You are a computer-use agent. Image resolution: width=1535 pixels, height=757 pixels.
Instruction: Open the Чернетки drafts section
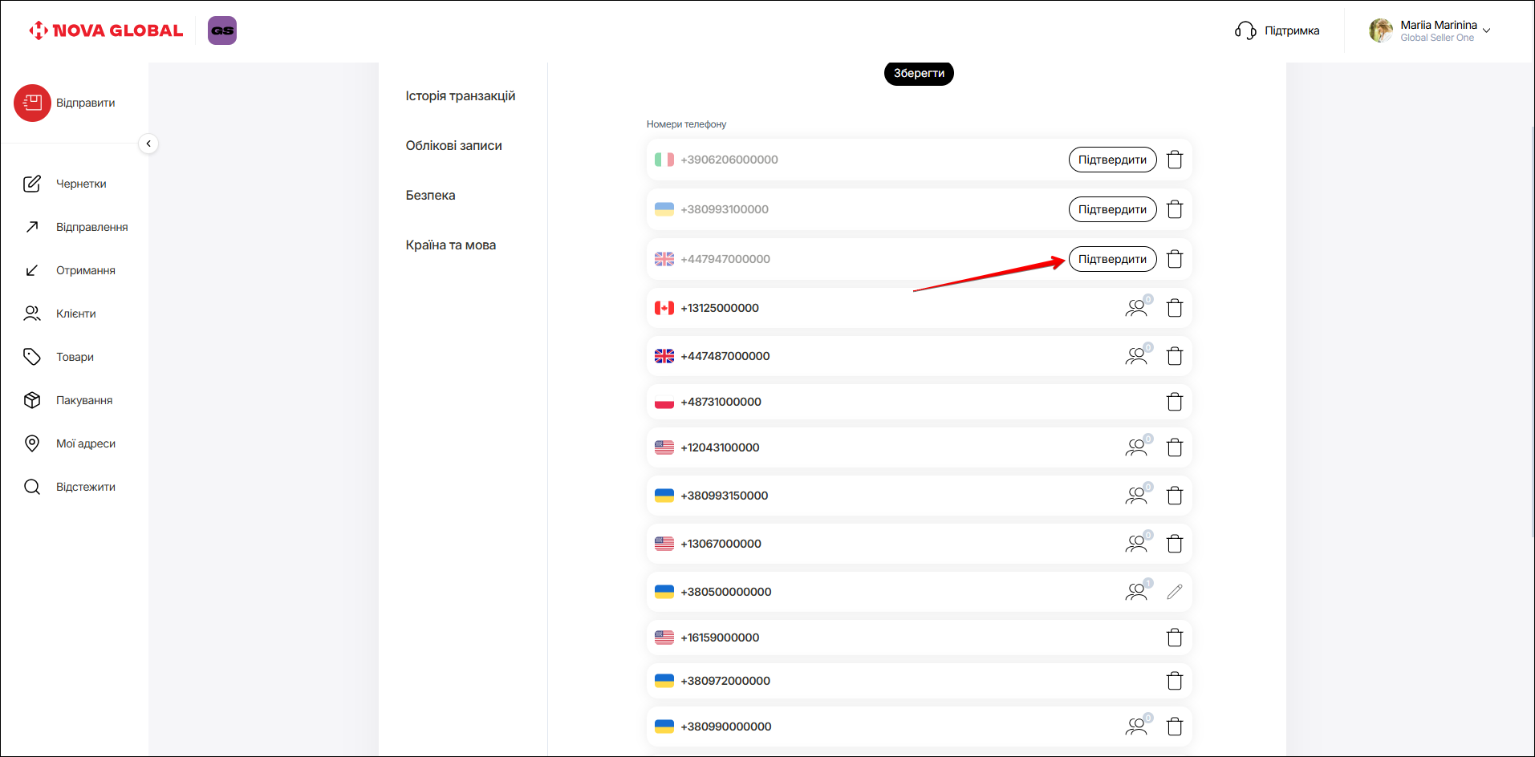click(80, 184)
